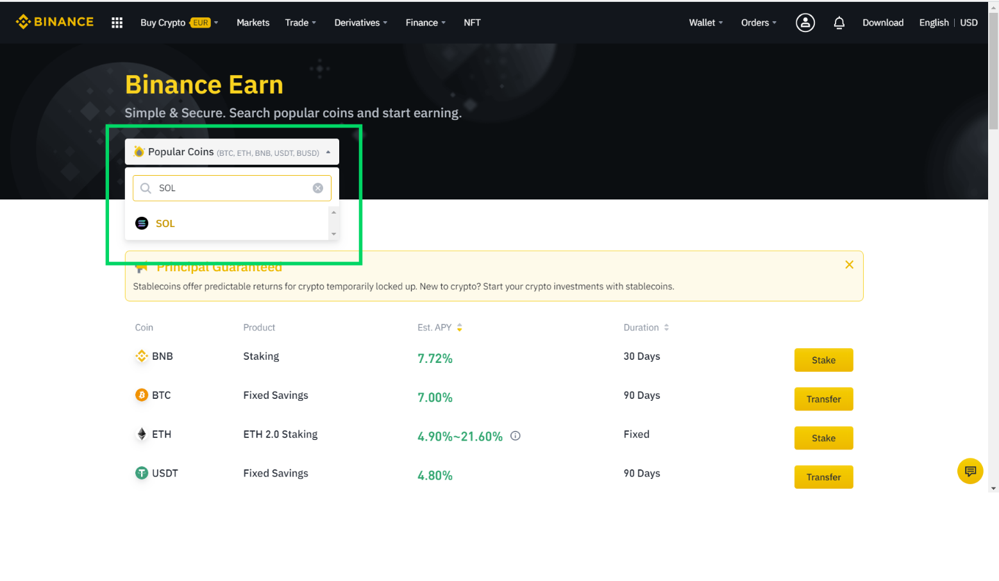Open the chat support bubble
The image size is (999, 581).
pyautogui.click(x=970, y=471)
